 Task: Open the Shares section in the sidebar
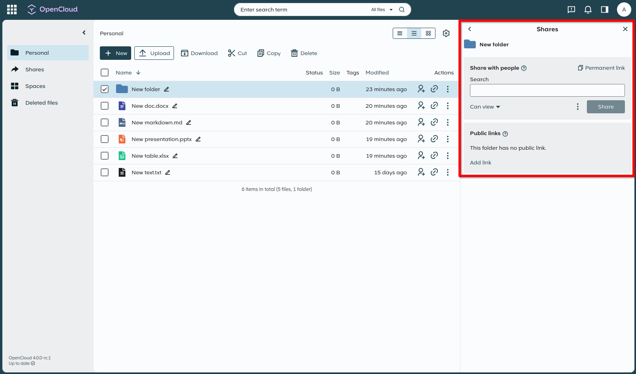pos(35,69)
